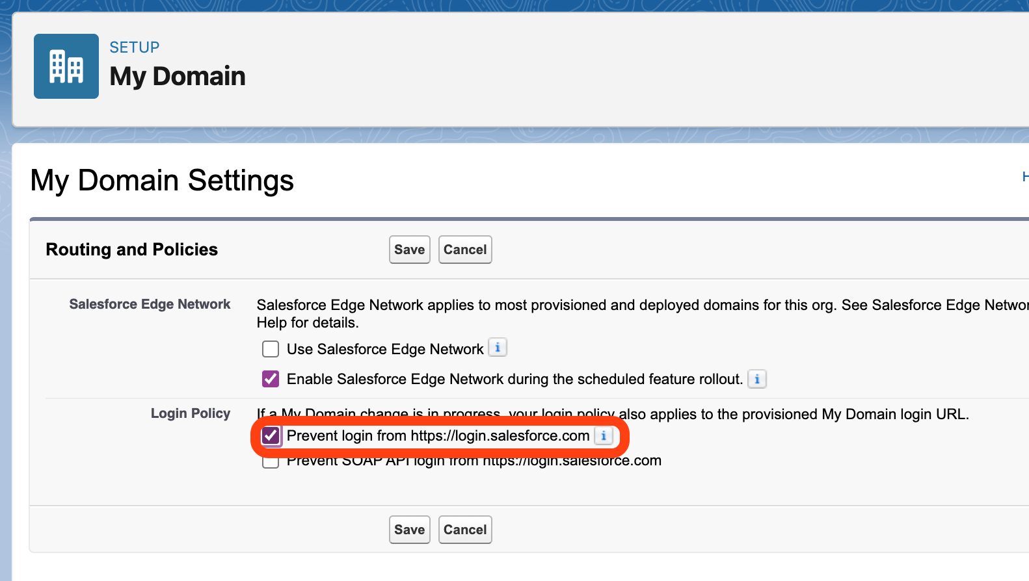Click the top Save button
This screenshot has width=1029, height=581.
pyautogui.click(x=410, y=250)
